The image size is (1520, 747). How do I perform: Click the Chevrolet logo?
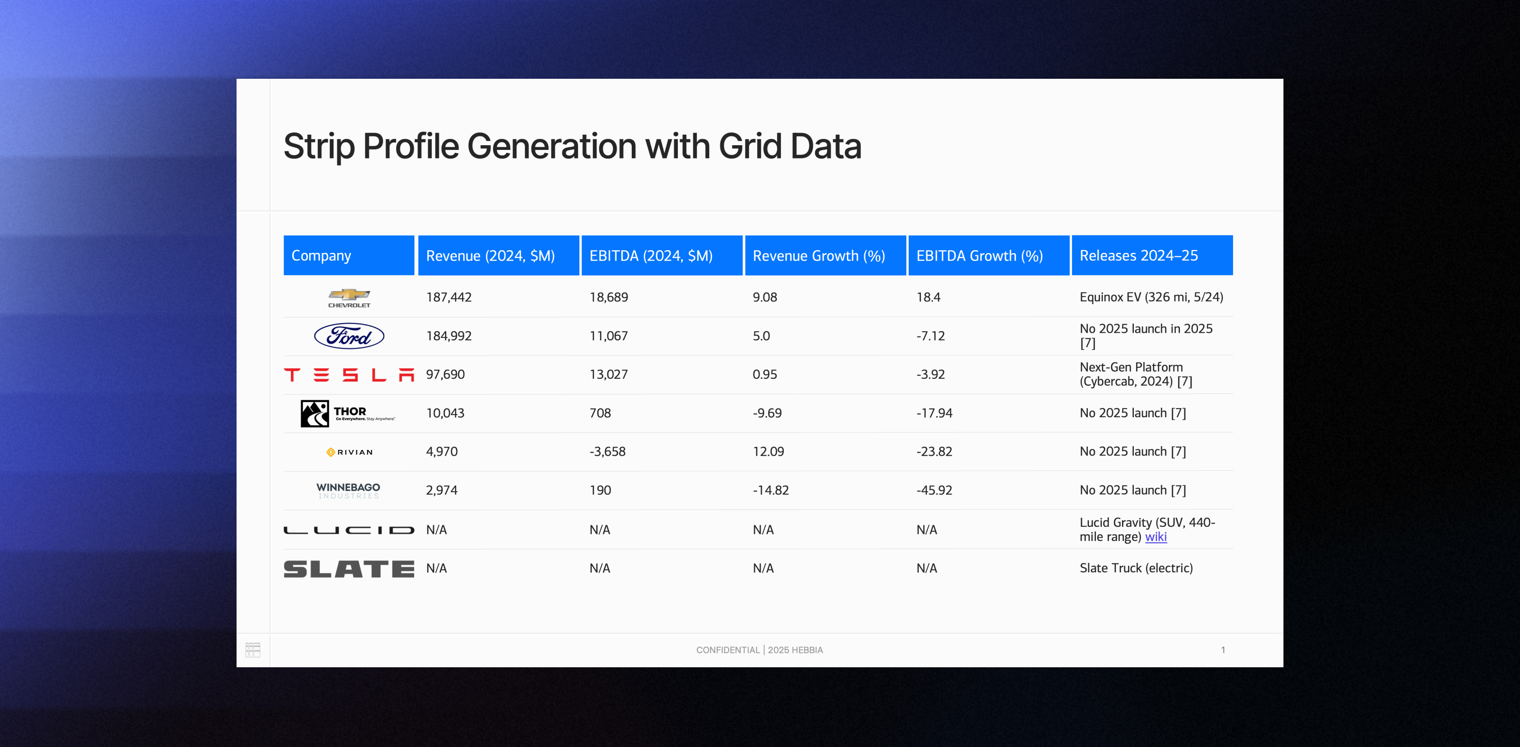349,298
